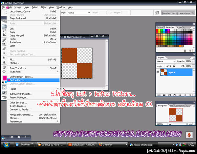Viewport: 197px width, 154px height.
Task: Switch to the Histogram tab
Action: (180, 106)
